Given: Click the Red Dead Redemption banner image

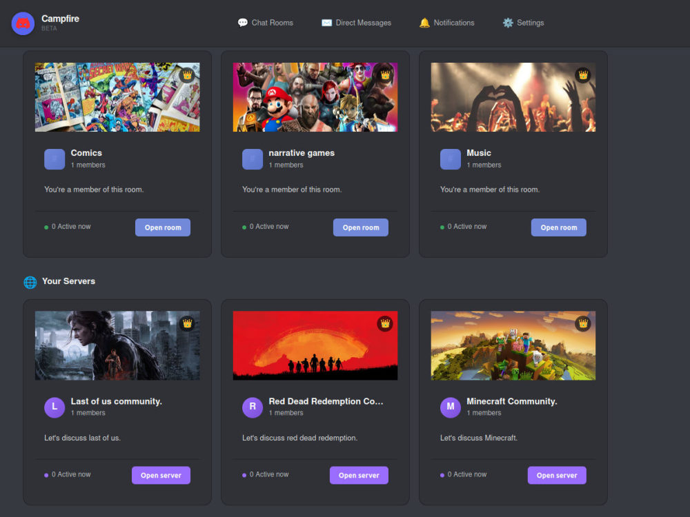Looking at the screenshot, I should [315, 345].
